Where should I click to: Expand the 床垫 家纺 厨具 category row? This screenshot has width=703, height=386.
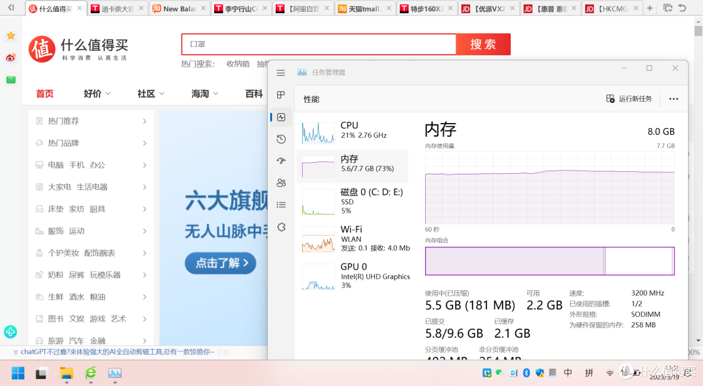point(92,209)
